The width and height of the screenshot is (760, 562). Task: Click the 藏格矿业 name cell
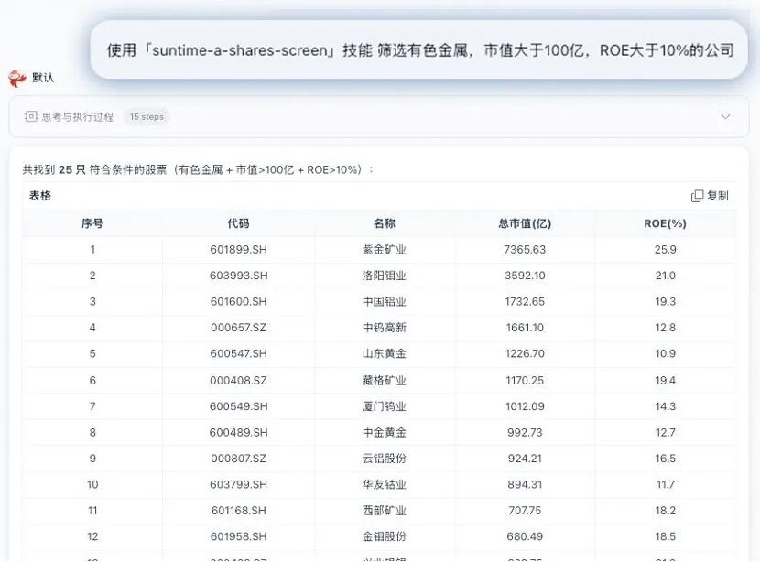click(385, 381)
